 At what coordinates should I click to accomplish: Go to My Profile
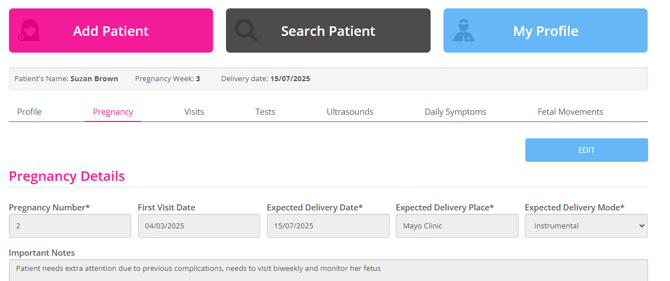pyautogui.click(x=545, y=31)
